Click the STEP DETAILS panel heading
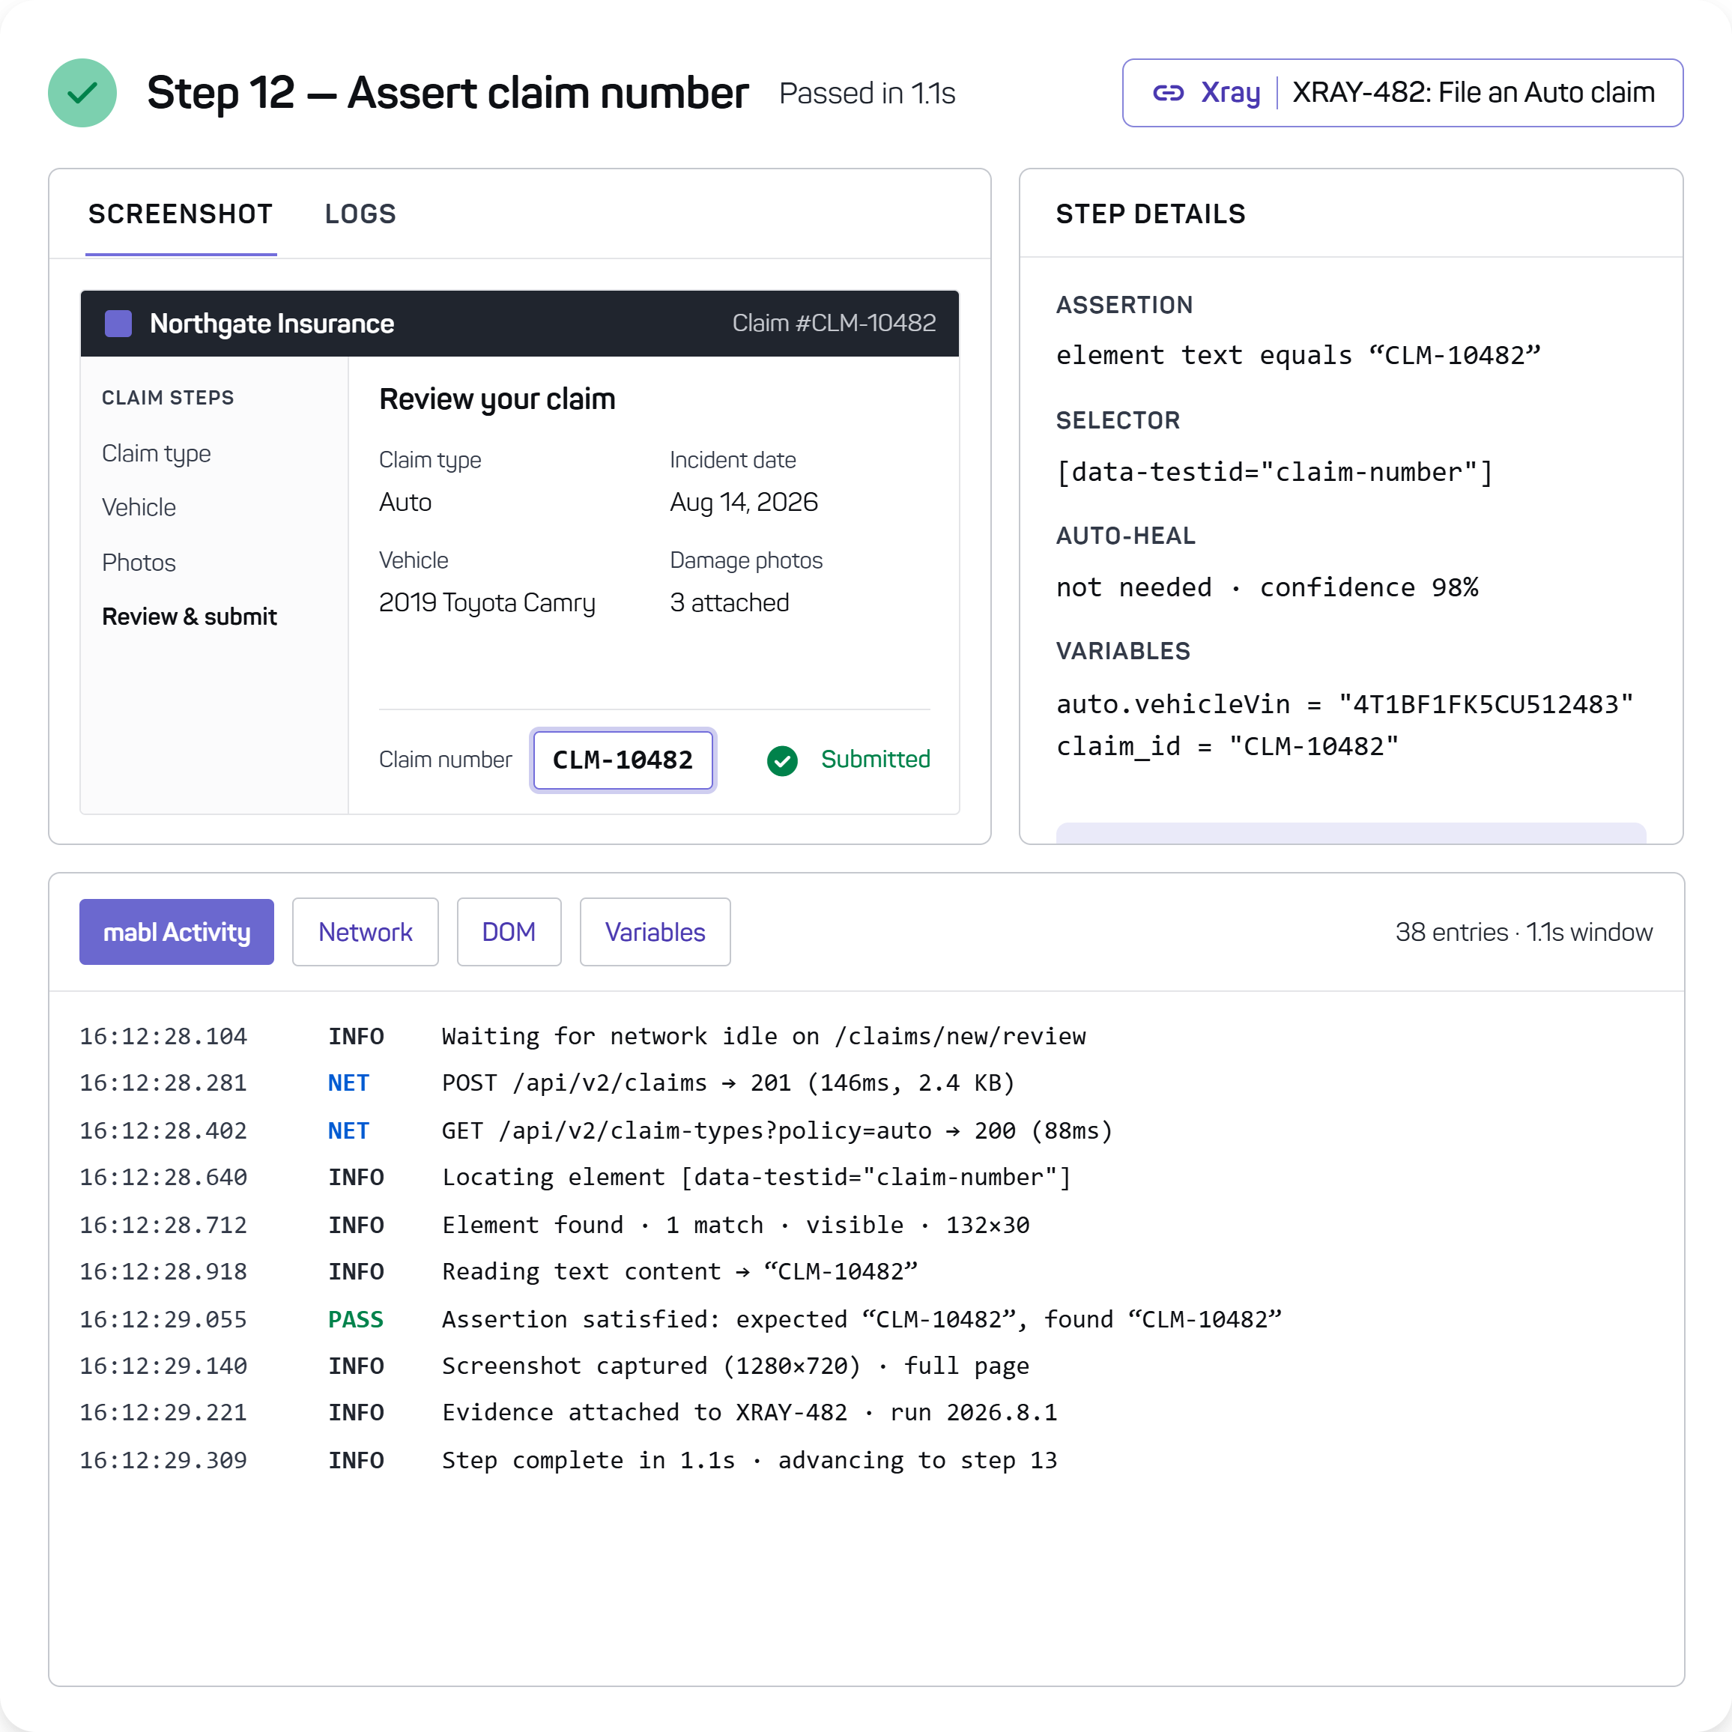 (1150, 214)
